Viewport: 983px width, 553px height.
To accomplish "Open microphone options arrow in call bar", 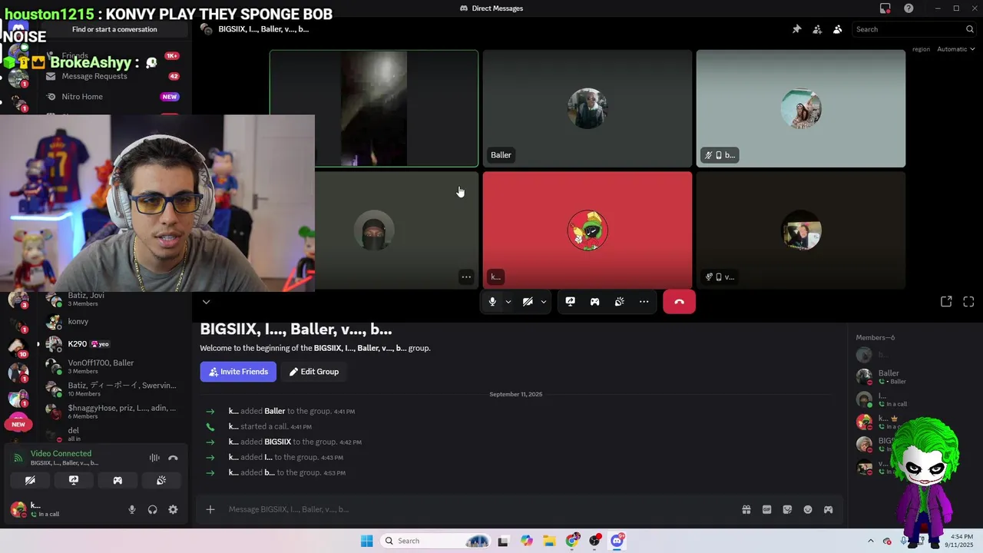I will [508, 302].
